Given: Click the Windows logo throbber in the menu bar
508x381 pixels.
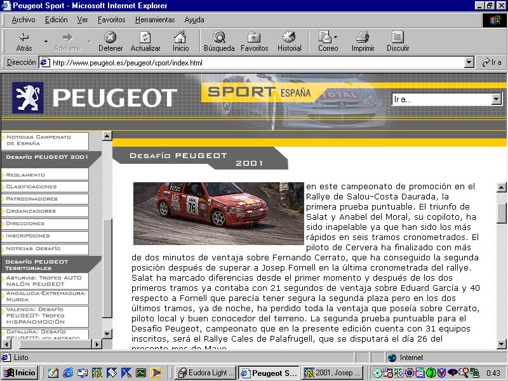Looking at the screenshot, I should [495, 20].
